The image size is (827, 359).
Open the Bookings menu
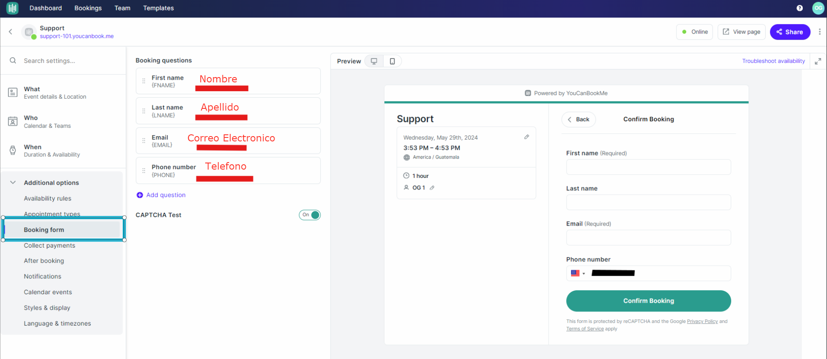(88, 8)
